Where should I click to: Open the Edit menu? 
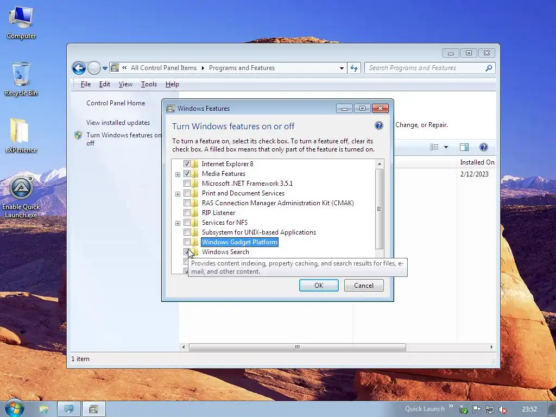(105, 84)
